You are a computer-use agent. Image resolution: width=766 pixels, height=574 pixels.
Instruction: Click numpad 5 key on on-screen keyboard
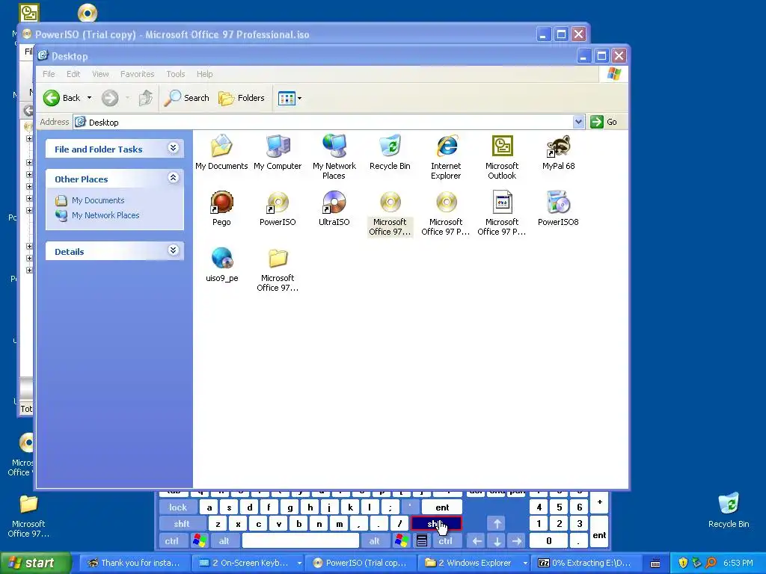560,507
